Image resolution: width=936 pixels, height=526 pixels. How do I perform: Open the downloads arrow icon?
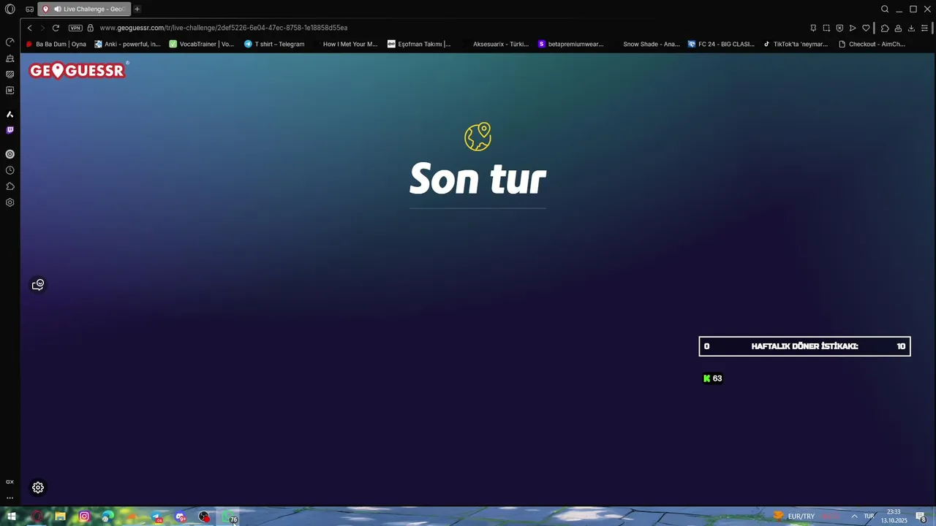click(911, 28)
